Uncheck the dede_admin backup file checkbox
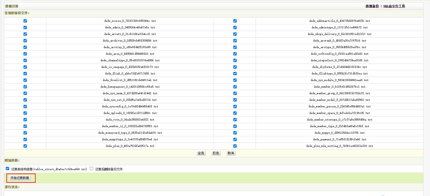Screen dimensions: 430x196 [25, 27]
